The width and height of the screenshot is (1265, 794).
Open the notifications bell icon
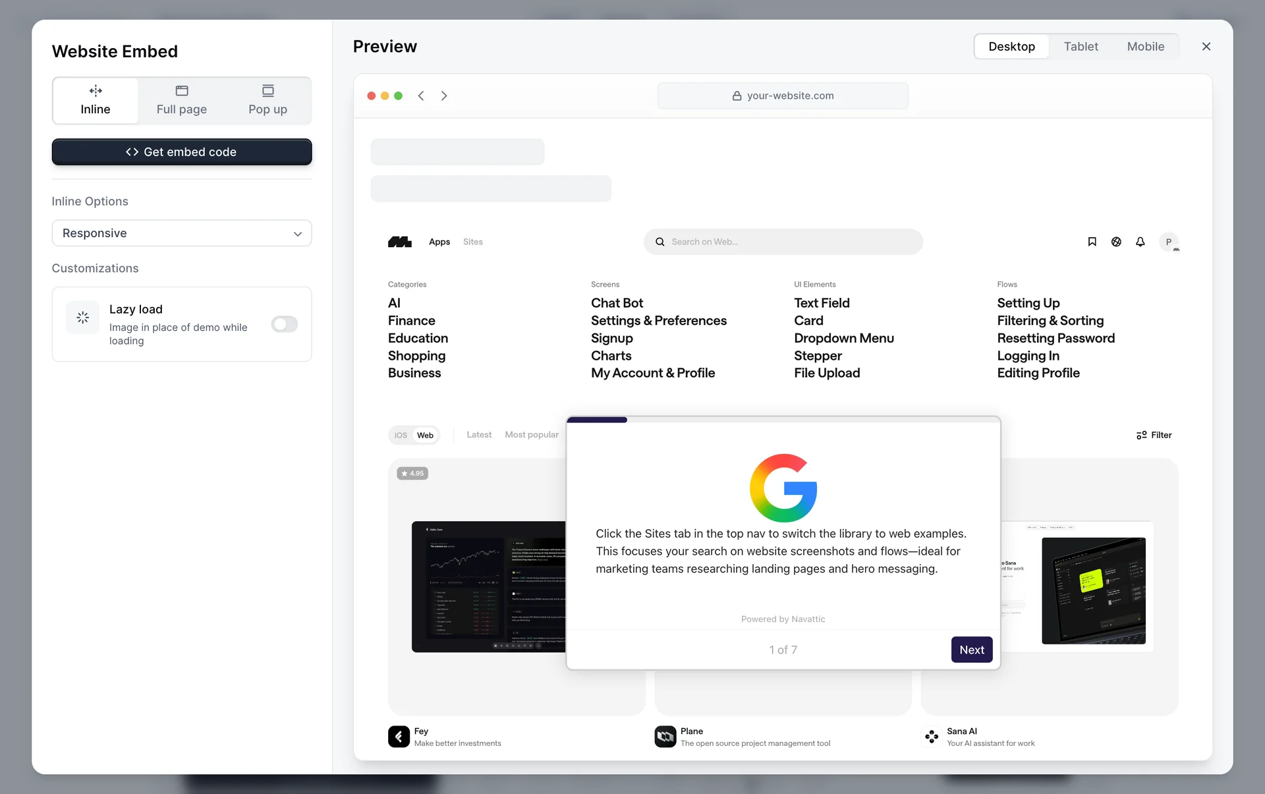pyautogui.click(x=1140, y=242)
